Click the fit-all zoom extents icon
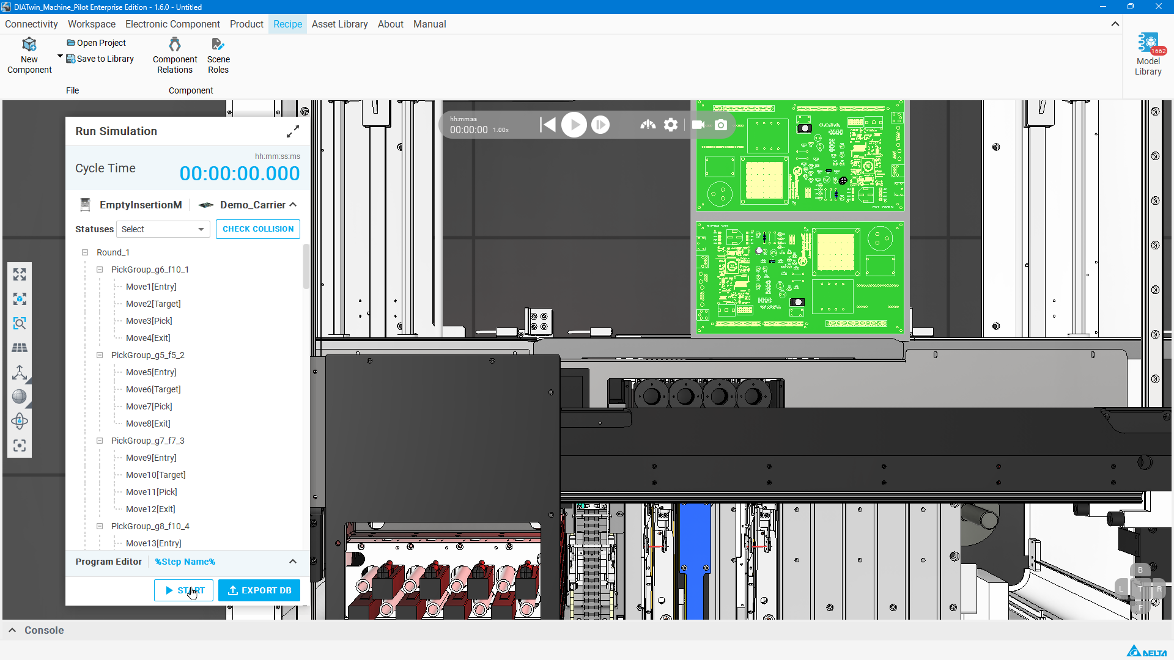 click(20, 274)
